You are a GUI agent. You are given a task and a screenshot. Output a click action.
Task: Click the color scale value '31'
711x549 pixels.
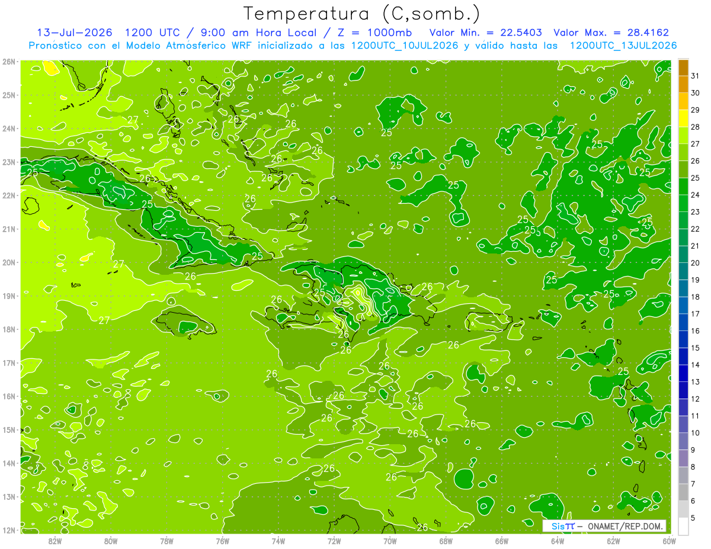coord(695,76)
